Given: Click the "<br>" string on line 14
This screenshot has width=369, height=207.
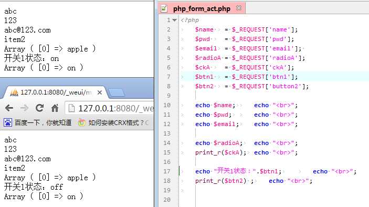Looking at the screenshot, I should pos(283,143).
